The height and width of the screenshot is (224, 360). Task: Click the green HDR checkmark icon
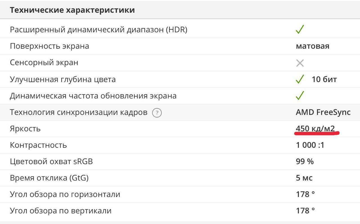pyautogui.click(x=300, y=29)
